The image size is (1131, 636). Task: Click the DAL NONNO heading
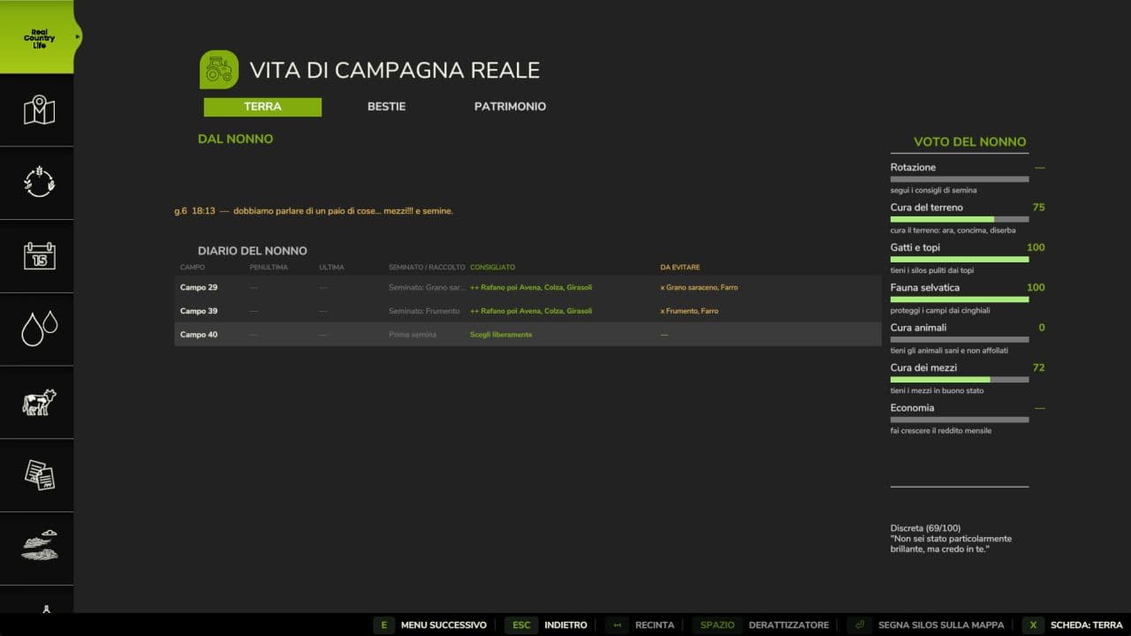235,139
